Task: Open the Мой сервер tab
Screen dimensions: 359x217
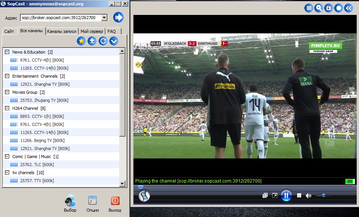Action: (92, 31)
